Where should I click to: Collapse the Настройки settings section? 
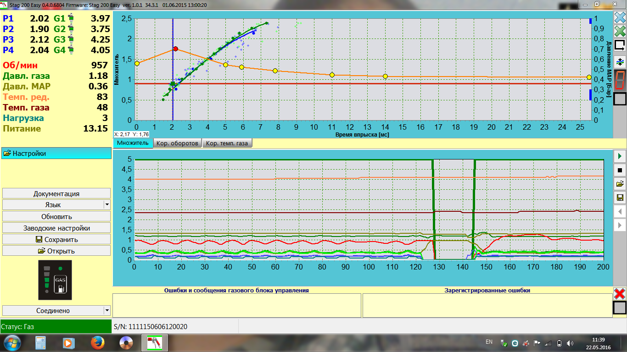56,154
